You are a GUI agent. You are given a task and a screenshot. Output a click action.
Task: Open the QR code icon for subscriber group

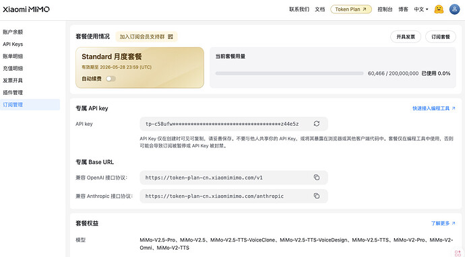tap(170, 37)
